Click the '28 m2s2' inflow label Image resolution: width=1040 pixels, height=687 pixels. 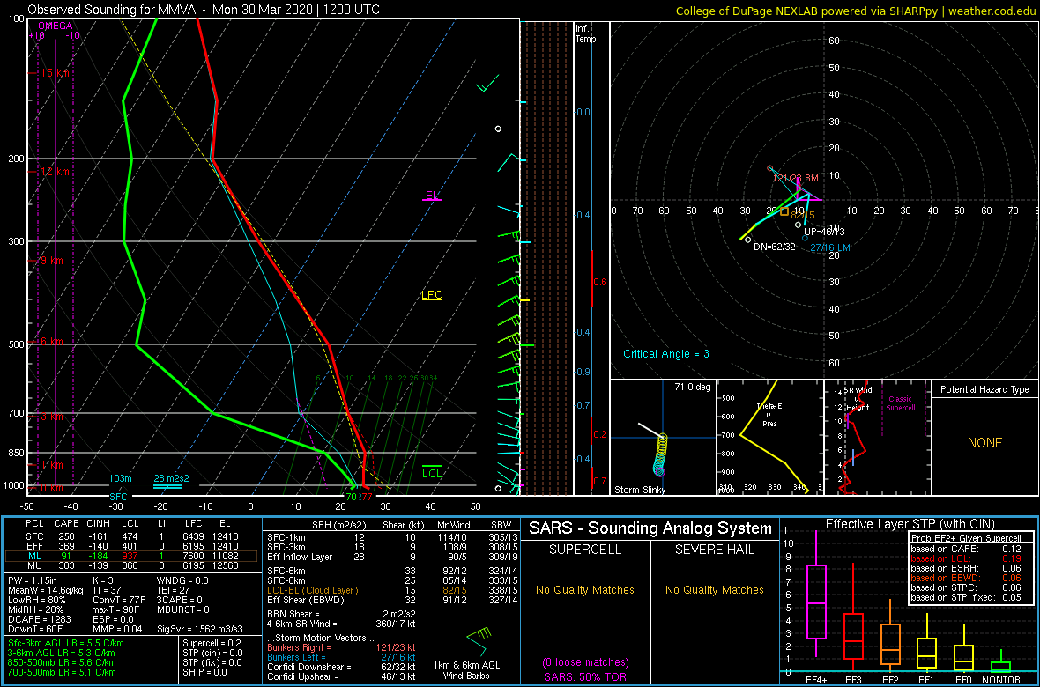[x=171, y=478]
